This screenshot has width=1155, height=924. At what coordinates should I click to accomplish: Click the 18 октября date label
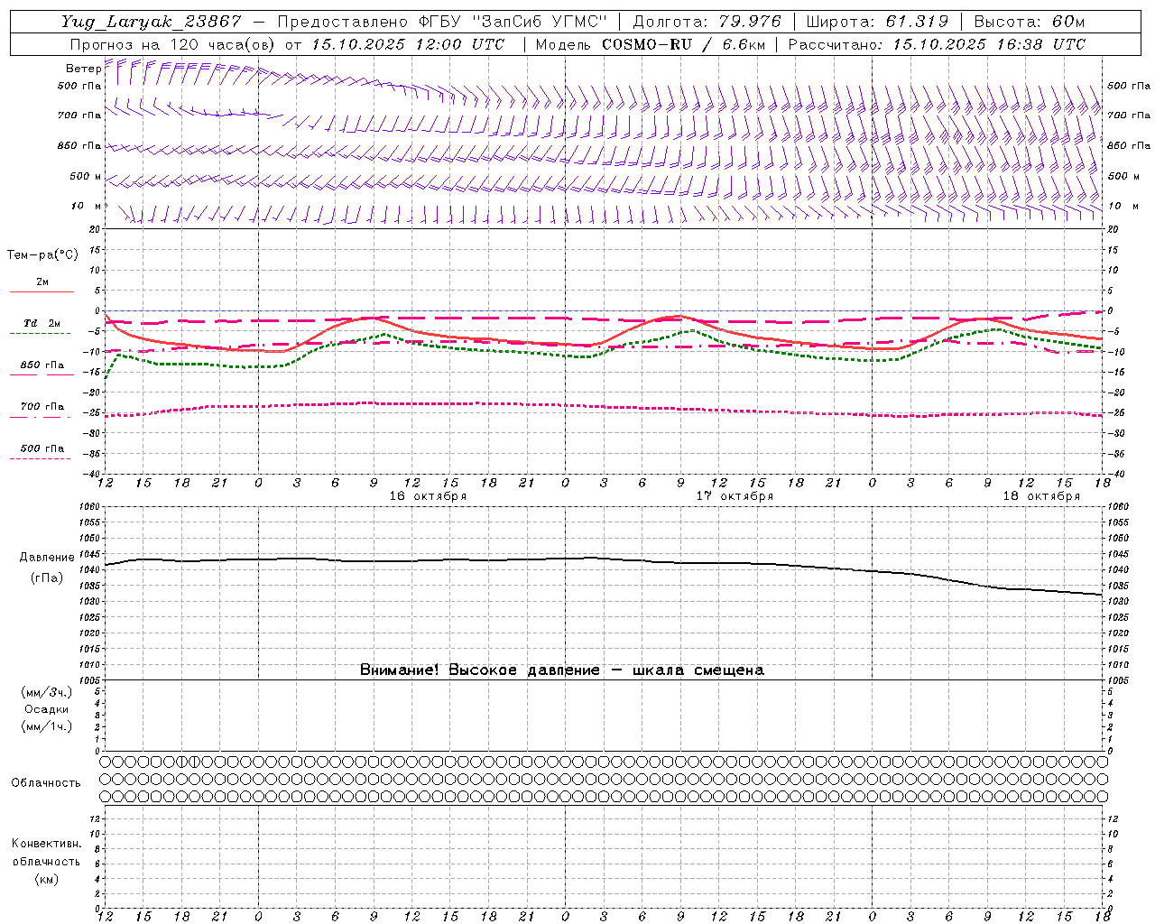pos(1041,496)
